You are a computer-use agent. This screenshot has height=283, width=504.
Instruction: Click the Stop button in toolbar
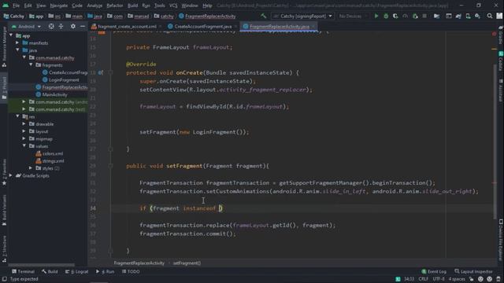pyautogui.click(x=424, y=16)
